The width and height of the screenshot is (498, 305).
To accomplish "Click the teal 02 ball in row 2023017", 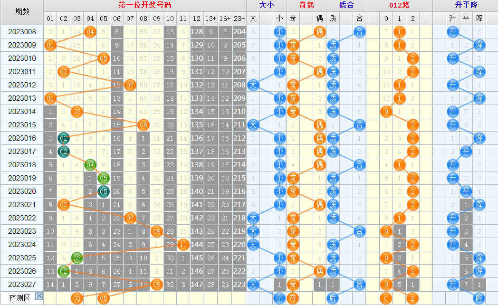I will 64,152.
